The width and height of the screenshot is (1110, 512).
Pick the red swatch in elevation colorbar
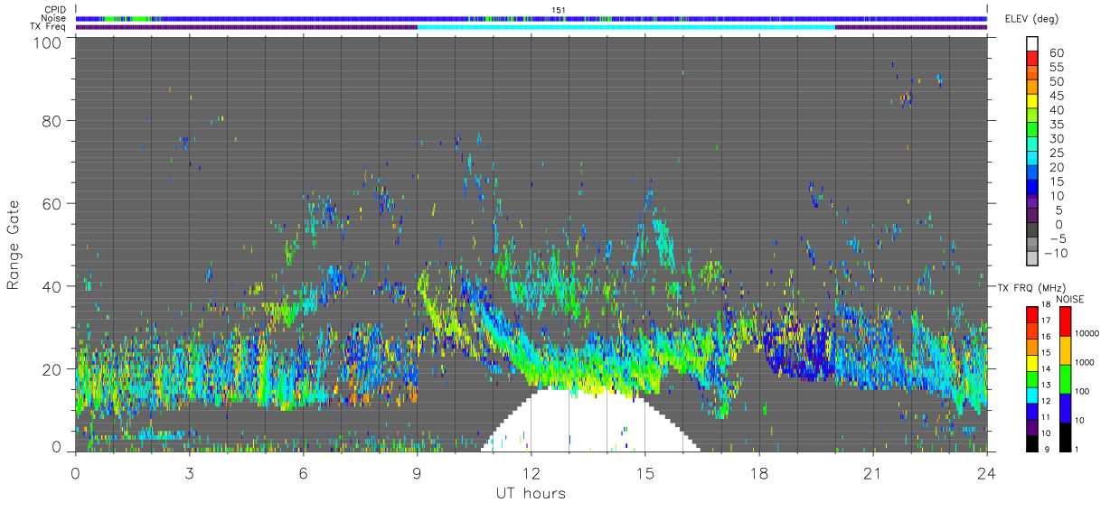[x=1032, y=59]
